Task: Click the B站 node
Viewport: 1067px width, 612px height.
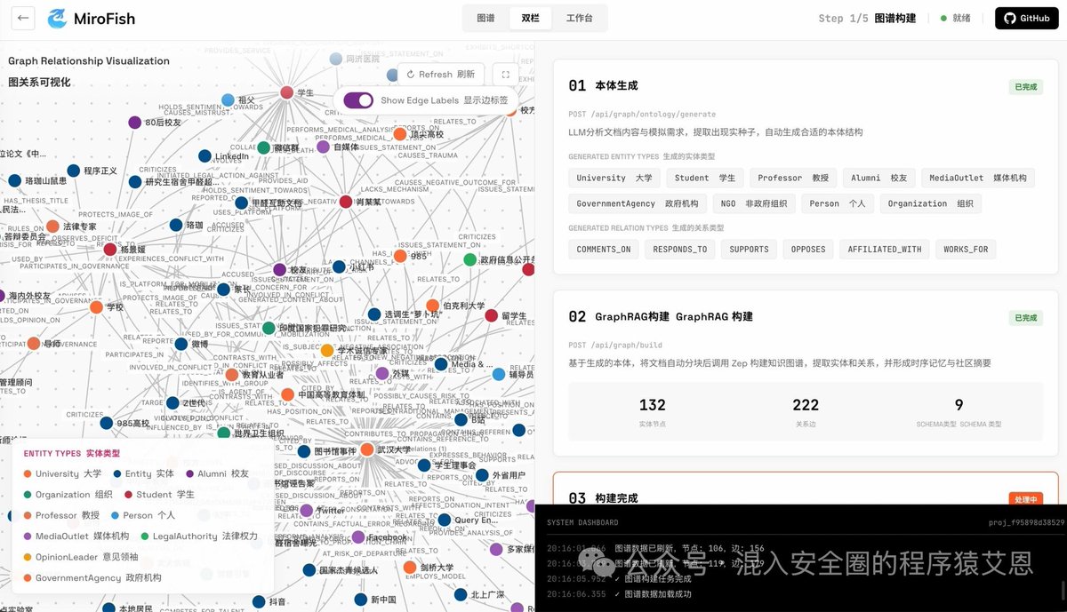Action: (x=461, y=419)
